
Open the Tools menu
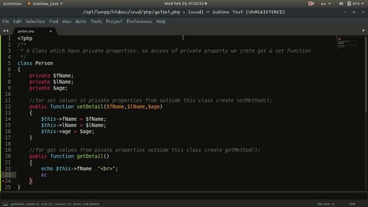point(96,21)
